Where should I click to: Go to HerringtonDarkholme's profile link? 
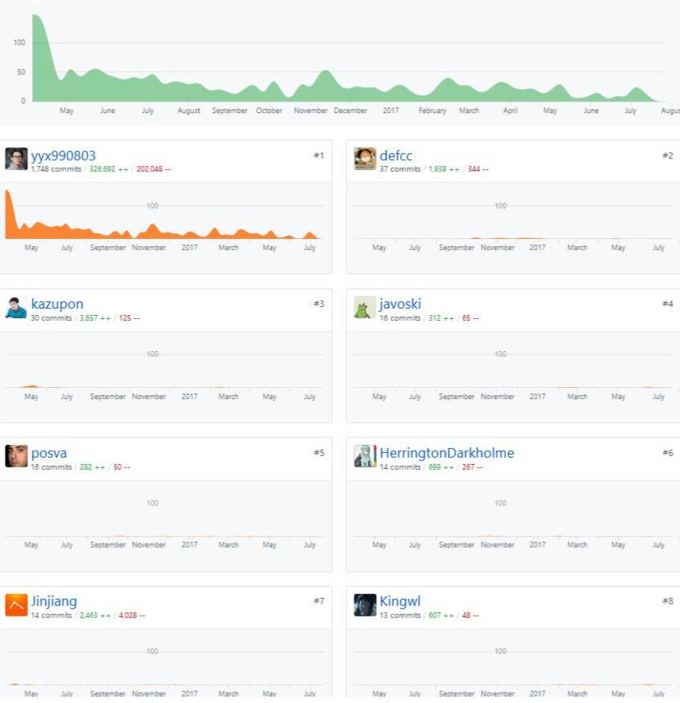pyautogui.click(x=447, y=453)
